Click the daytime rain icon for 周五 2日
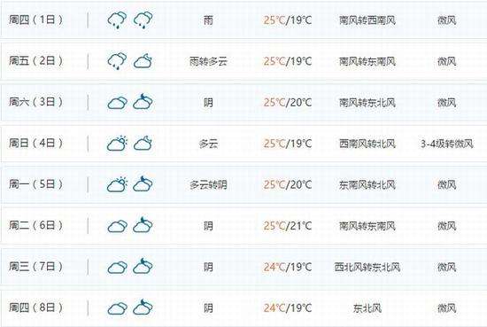The height and width of the screenshot is (327, 487). (118, 61)
